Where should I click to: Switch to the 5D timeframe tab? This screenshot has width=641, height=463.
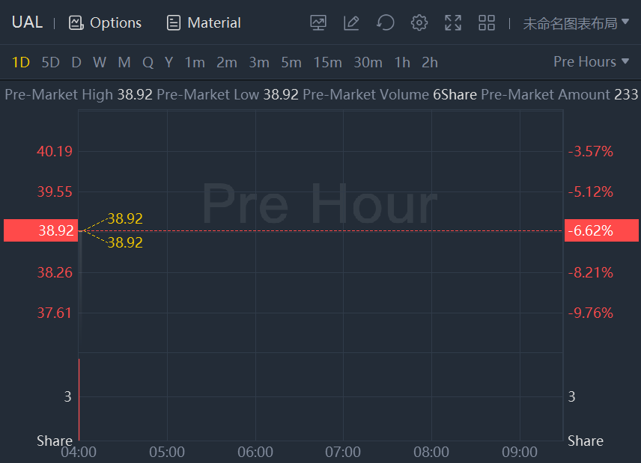coord(50,62)
